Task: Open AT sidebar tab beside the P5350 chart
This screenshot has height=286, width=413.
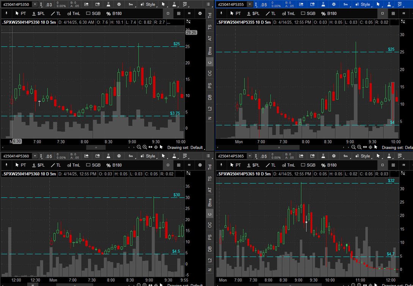Action: [210, 38]
